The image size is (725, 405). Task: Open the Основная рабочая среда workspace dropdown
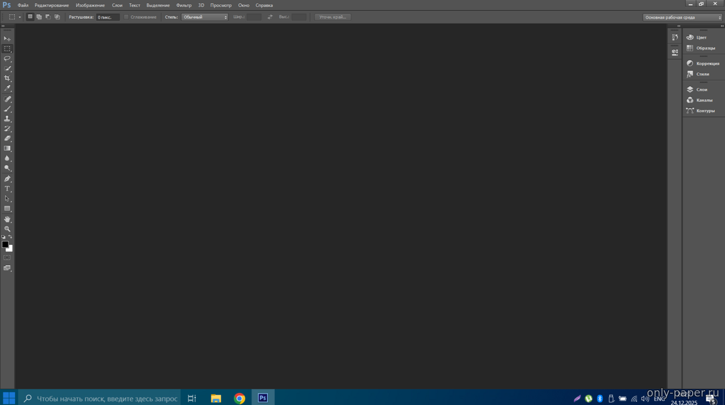coord(683,17)
